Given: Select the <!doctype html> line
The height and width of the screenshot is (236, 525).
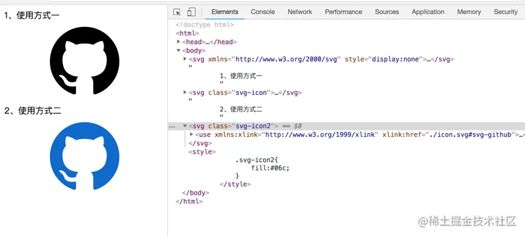Looking at the screenshot, I should coord(205,25).
